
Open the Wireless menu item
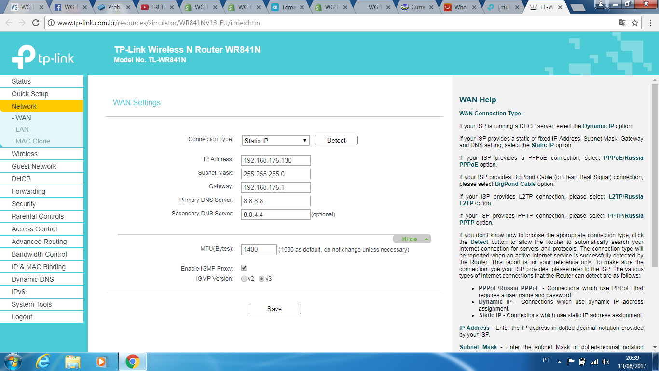(x=41, y=154)
